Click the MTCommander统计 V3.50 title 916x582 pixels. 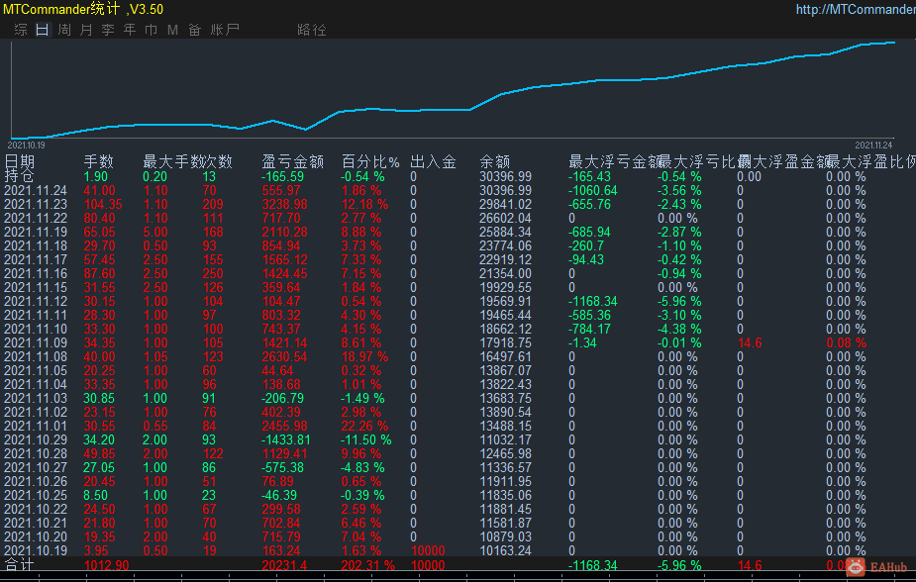83,9
